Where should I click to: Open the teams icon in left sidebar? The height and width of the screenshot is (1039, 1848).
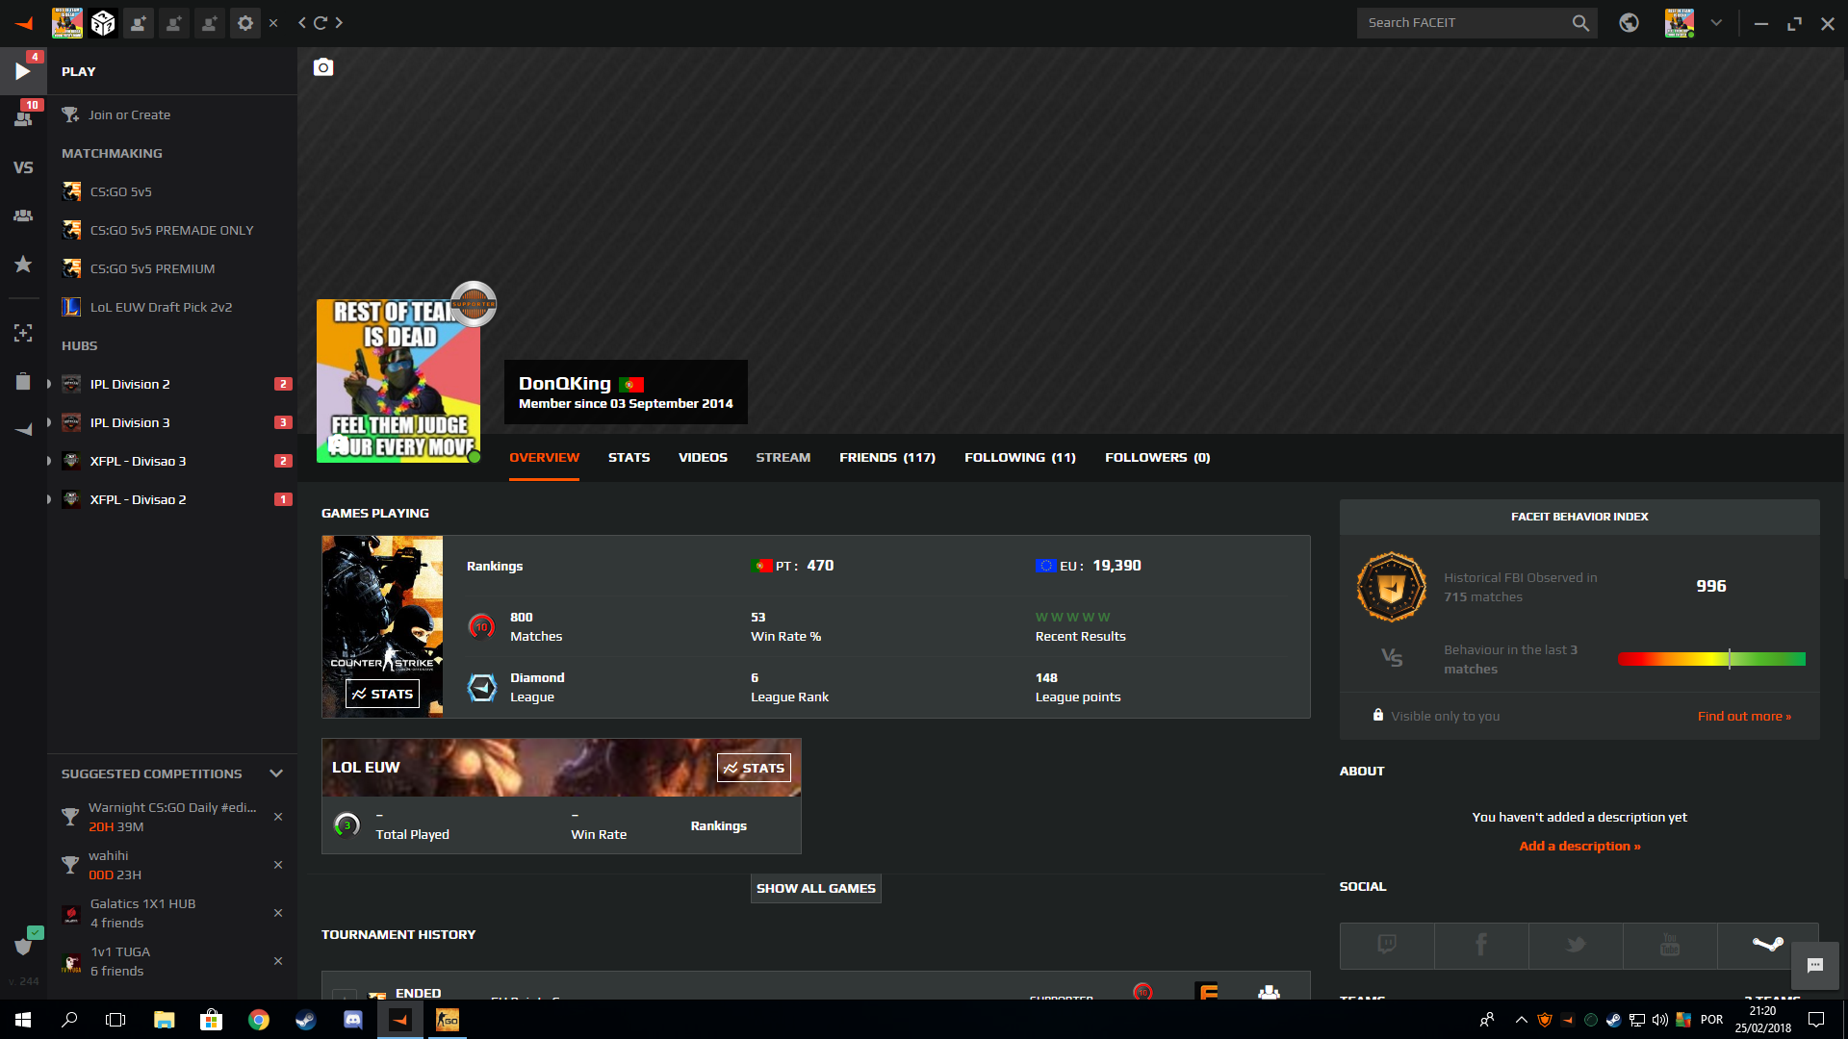23,215
